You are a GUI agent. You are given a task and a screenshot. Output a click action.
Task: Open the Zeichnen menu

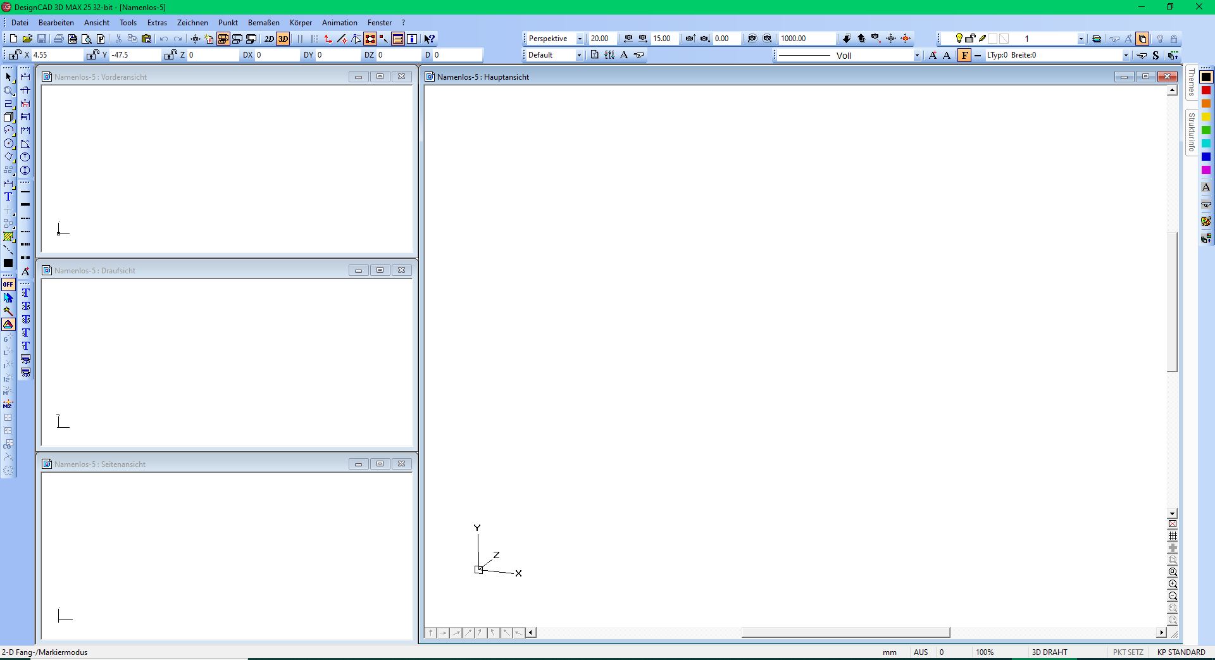click(192, 22)
